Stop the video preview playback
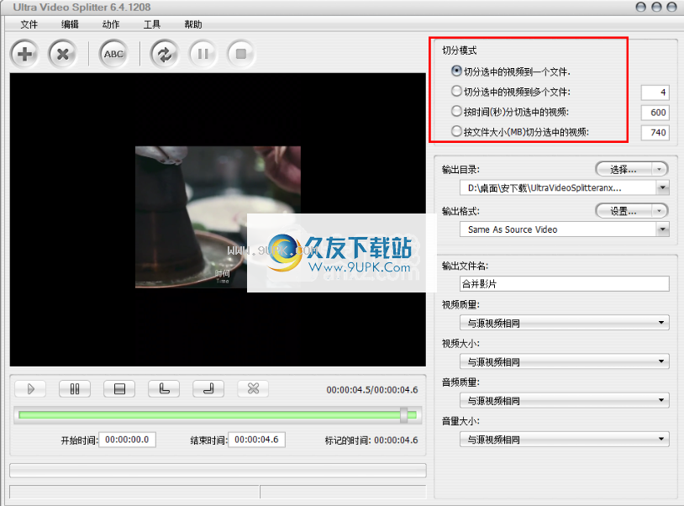This screenshot has height=506, width=684. coord(119,388)
